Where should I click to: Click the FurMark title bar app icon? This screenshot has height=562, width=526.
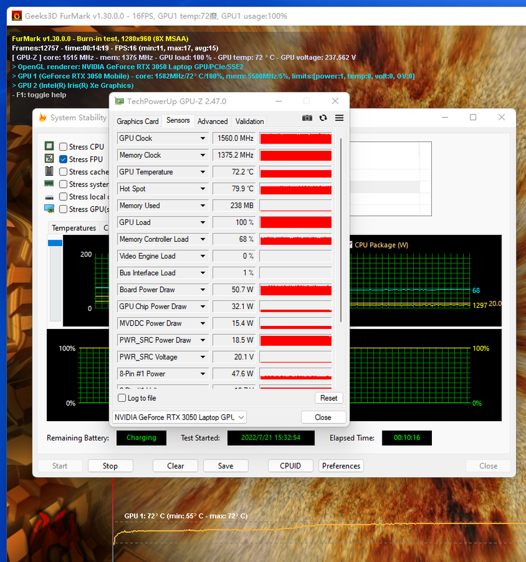tap(16, 16)
